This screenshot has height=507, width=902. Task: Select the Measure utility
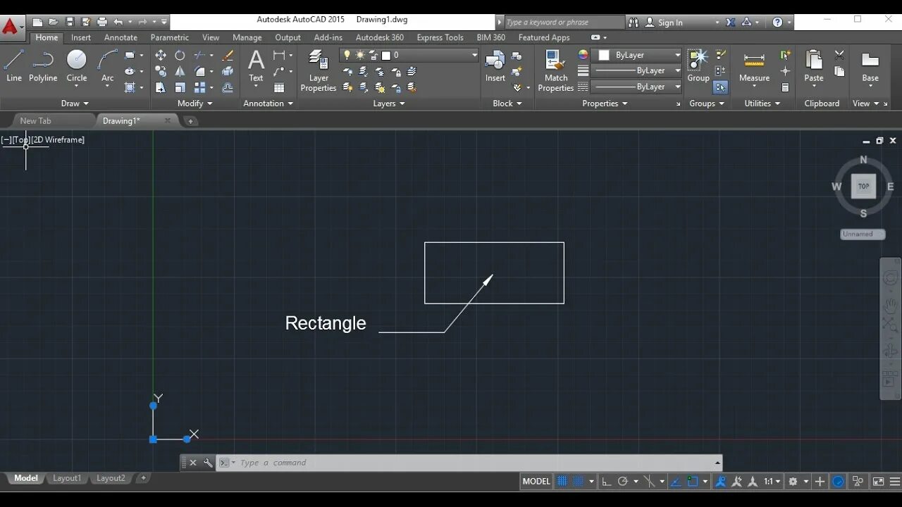pos(754,66)
